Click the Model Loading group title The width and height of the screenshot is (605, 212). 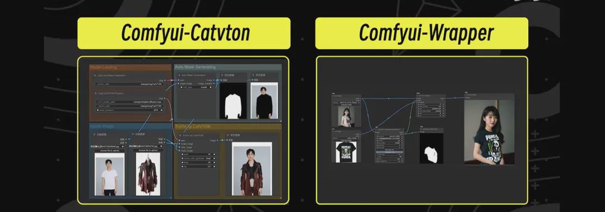[104, 67]
